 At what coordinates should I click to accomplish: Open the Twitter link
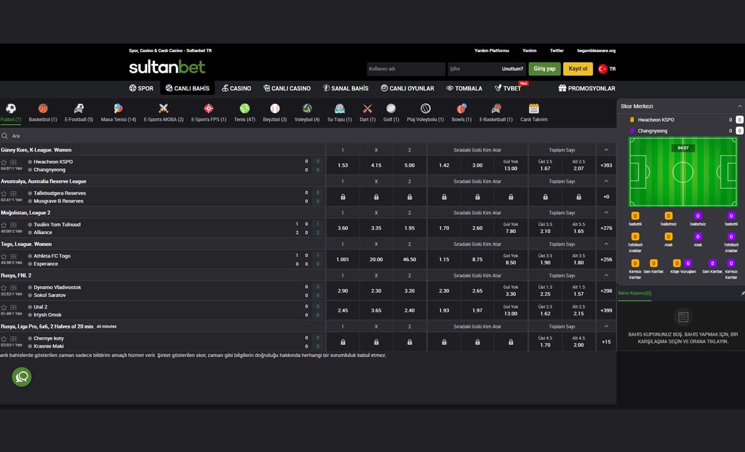(x=557, y=51)
